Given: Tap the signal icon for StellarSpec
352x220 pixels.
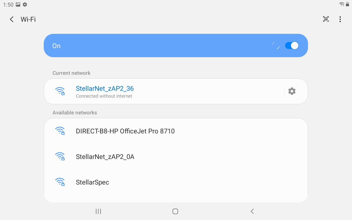Looking at the screenshot, I should click(x=60, y=182).
